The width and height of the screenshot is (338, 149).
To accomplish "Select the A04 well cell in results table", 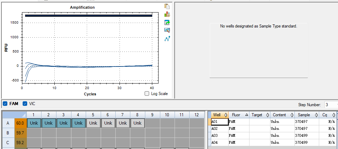I will coord(220,142).
